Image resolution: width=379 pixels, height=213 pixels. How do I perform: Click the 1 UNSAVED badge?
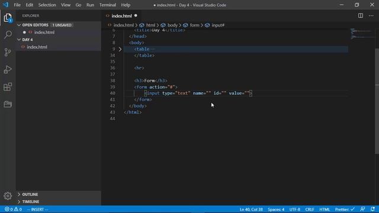[62, 25]
